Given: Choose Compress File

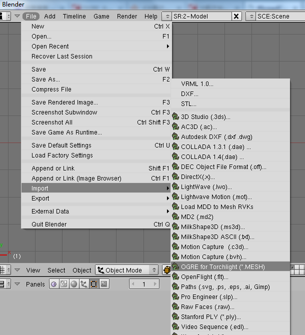Looking at the screenshot, I should click(96, 89).
